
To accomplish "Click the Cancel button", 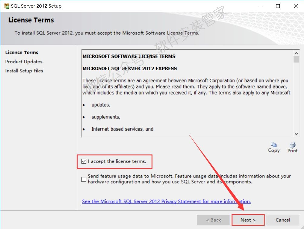I will click(283, 220).
